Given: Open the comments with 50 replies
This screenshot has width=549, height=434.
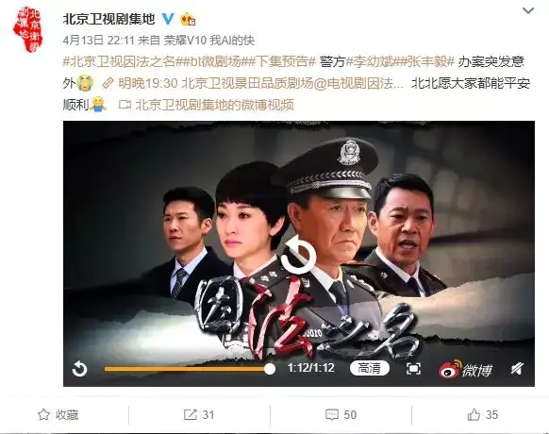Looking at the screenshot, I should [x=341, y=415].
